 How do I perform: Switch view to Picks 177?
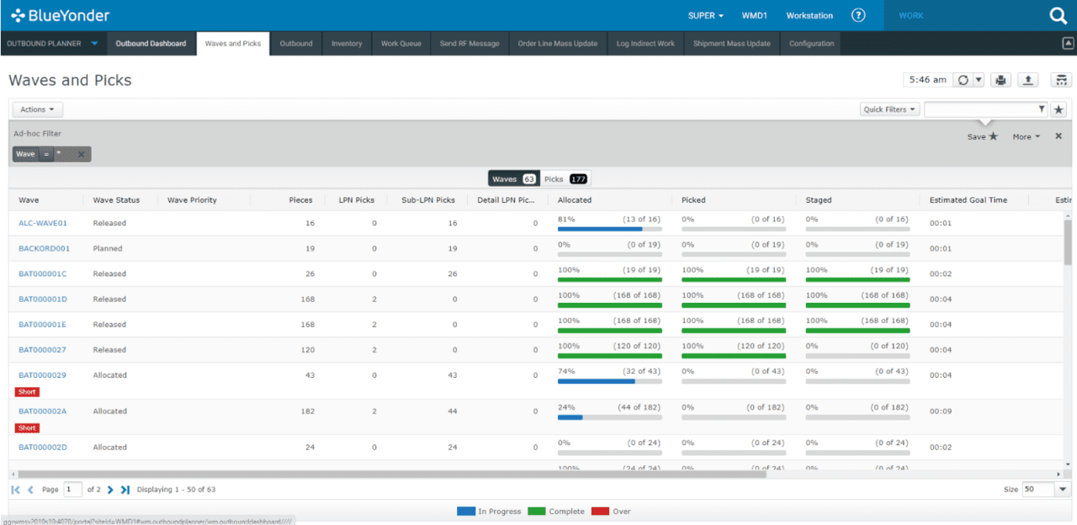pos(567,178)
